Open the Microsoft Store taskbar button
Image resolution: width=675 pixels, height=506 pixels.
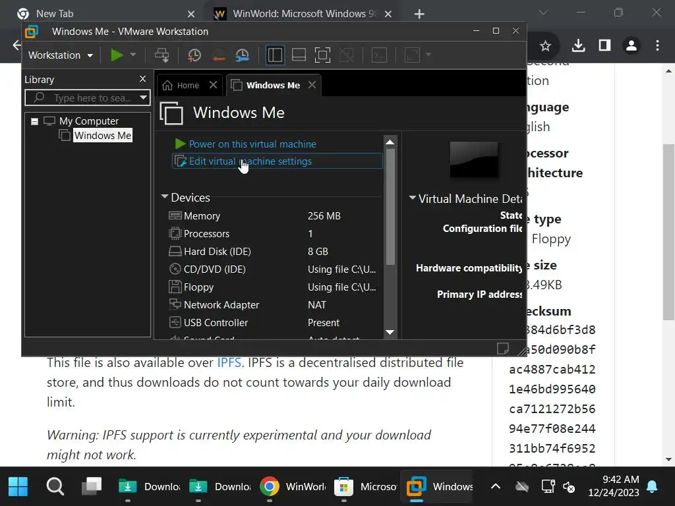tap(366, 487)
